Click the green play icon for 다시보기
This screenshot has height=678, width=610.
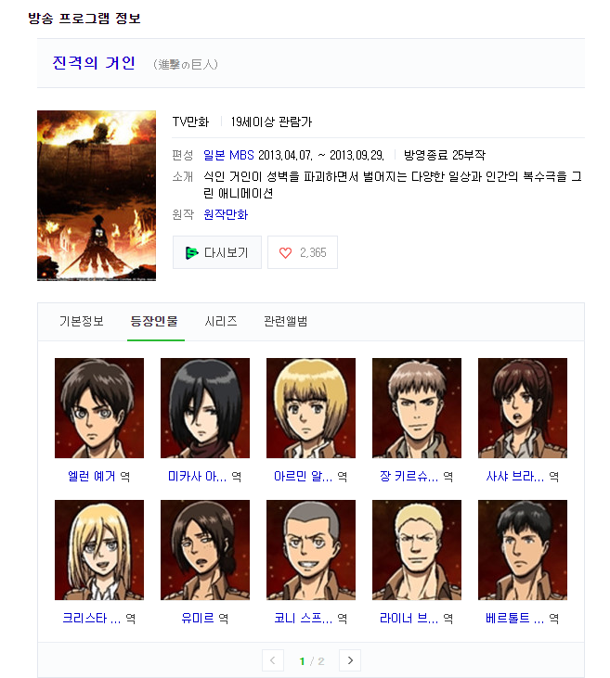192,253
